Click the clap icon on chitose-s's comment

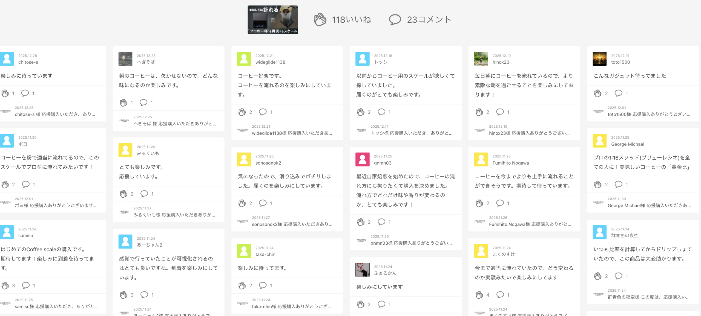5,93
